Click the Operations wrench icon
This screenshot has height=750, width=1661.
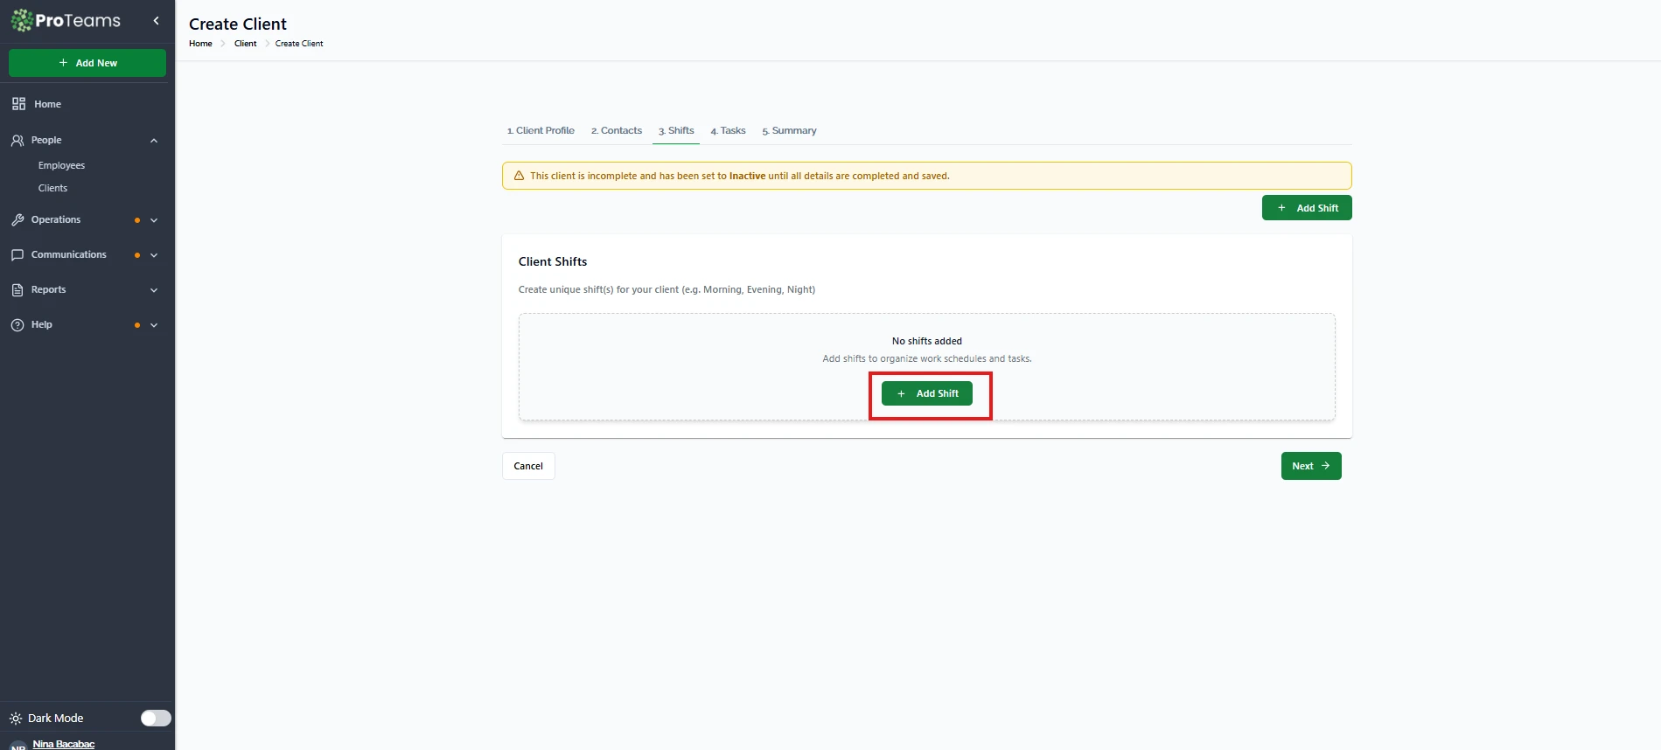coord(17,220)
